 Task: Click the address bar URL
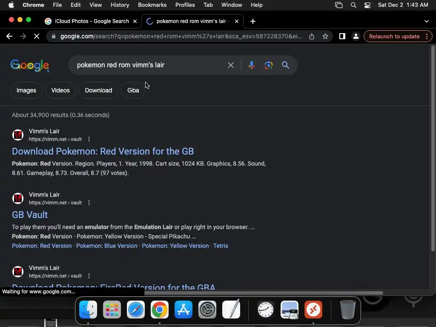(181, 37)
